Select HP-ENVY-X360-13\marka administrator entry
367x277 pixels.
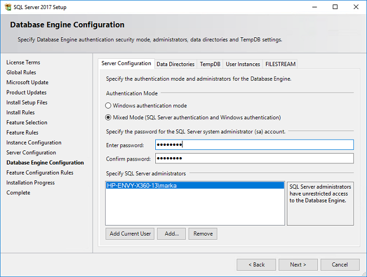click(x=195, y=185)
